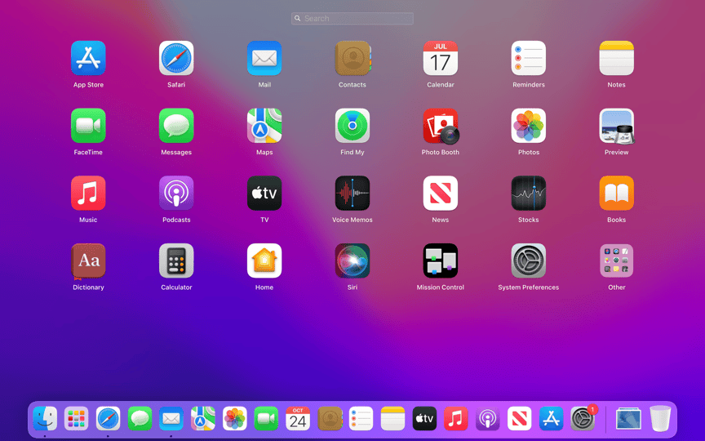This screenshot has height=441, width=705.
Task: Open System Preferences with badge in Dock
Action: tap(583, 417)
